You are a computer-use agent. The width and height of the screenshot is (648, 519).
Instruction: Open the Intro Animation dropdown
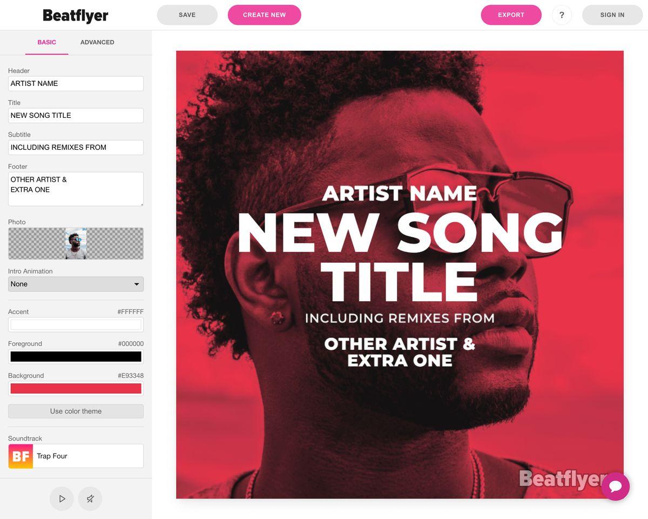pyautogui.click(x=76, y=284)
